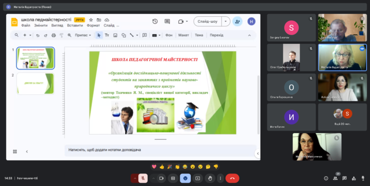Viewport: 370px width, 186px height.
Task: Unmute the microphone in Meet
Action: pos(143,178)
